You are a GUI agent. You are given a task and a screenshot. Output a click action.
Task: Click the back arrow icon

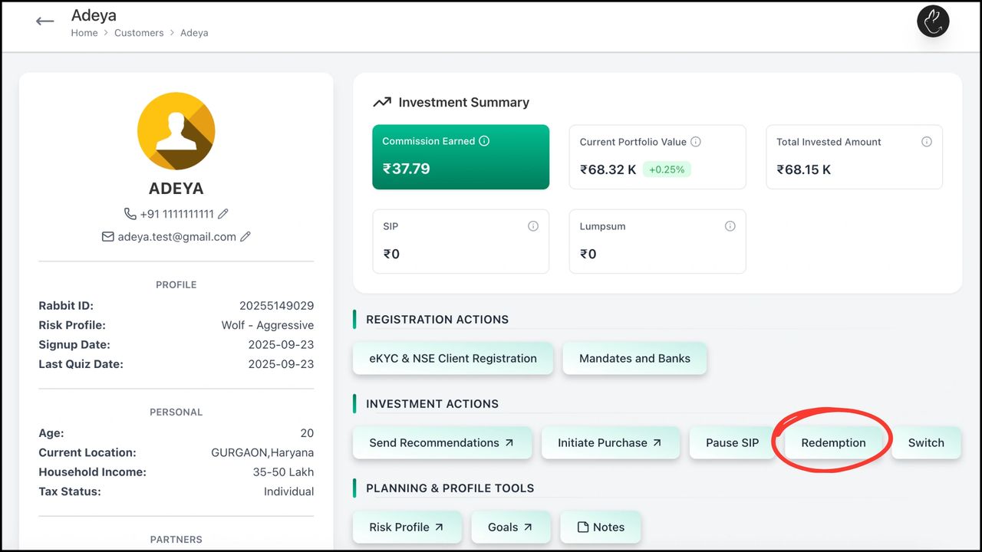pos(45,21)
